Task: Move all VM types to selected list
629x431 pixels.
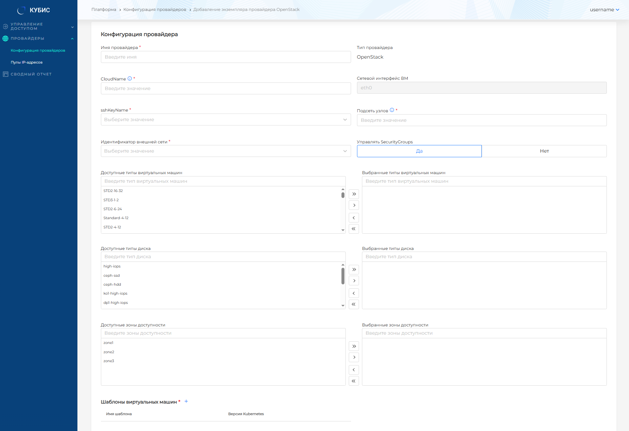Action: coord(354,194)
